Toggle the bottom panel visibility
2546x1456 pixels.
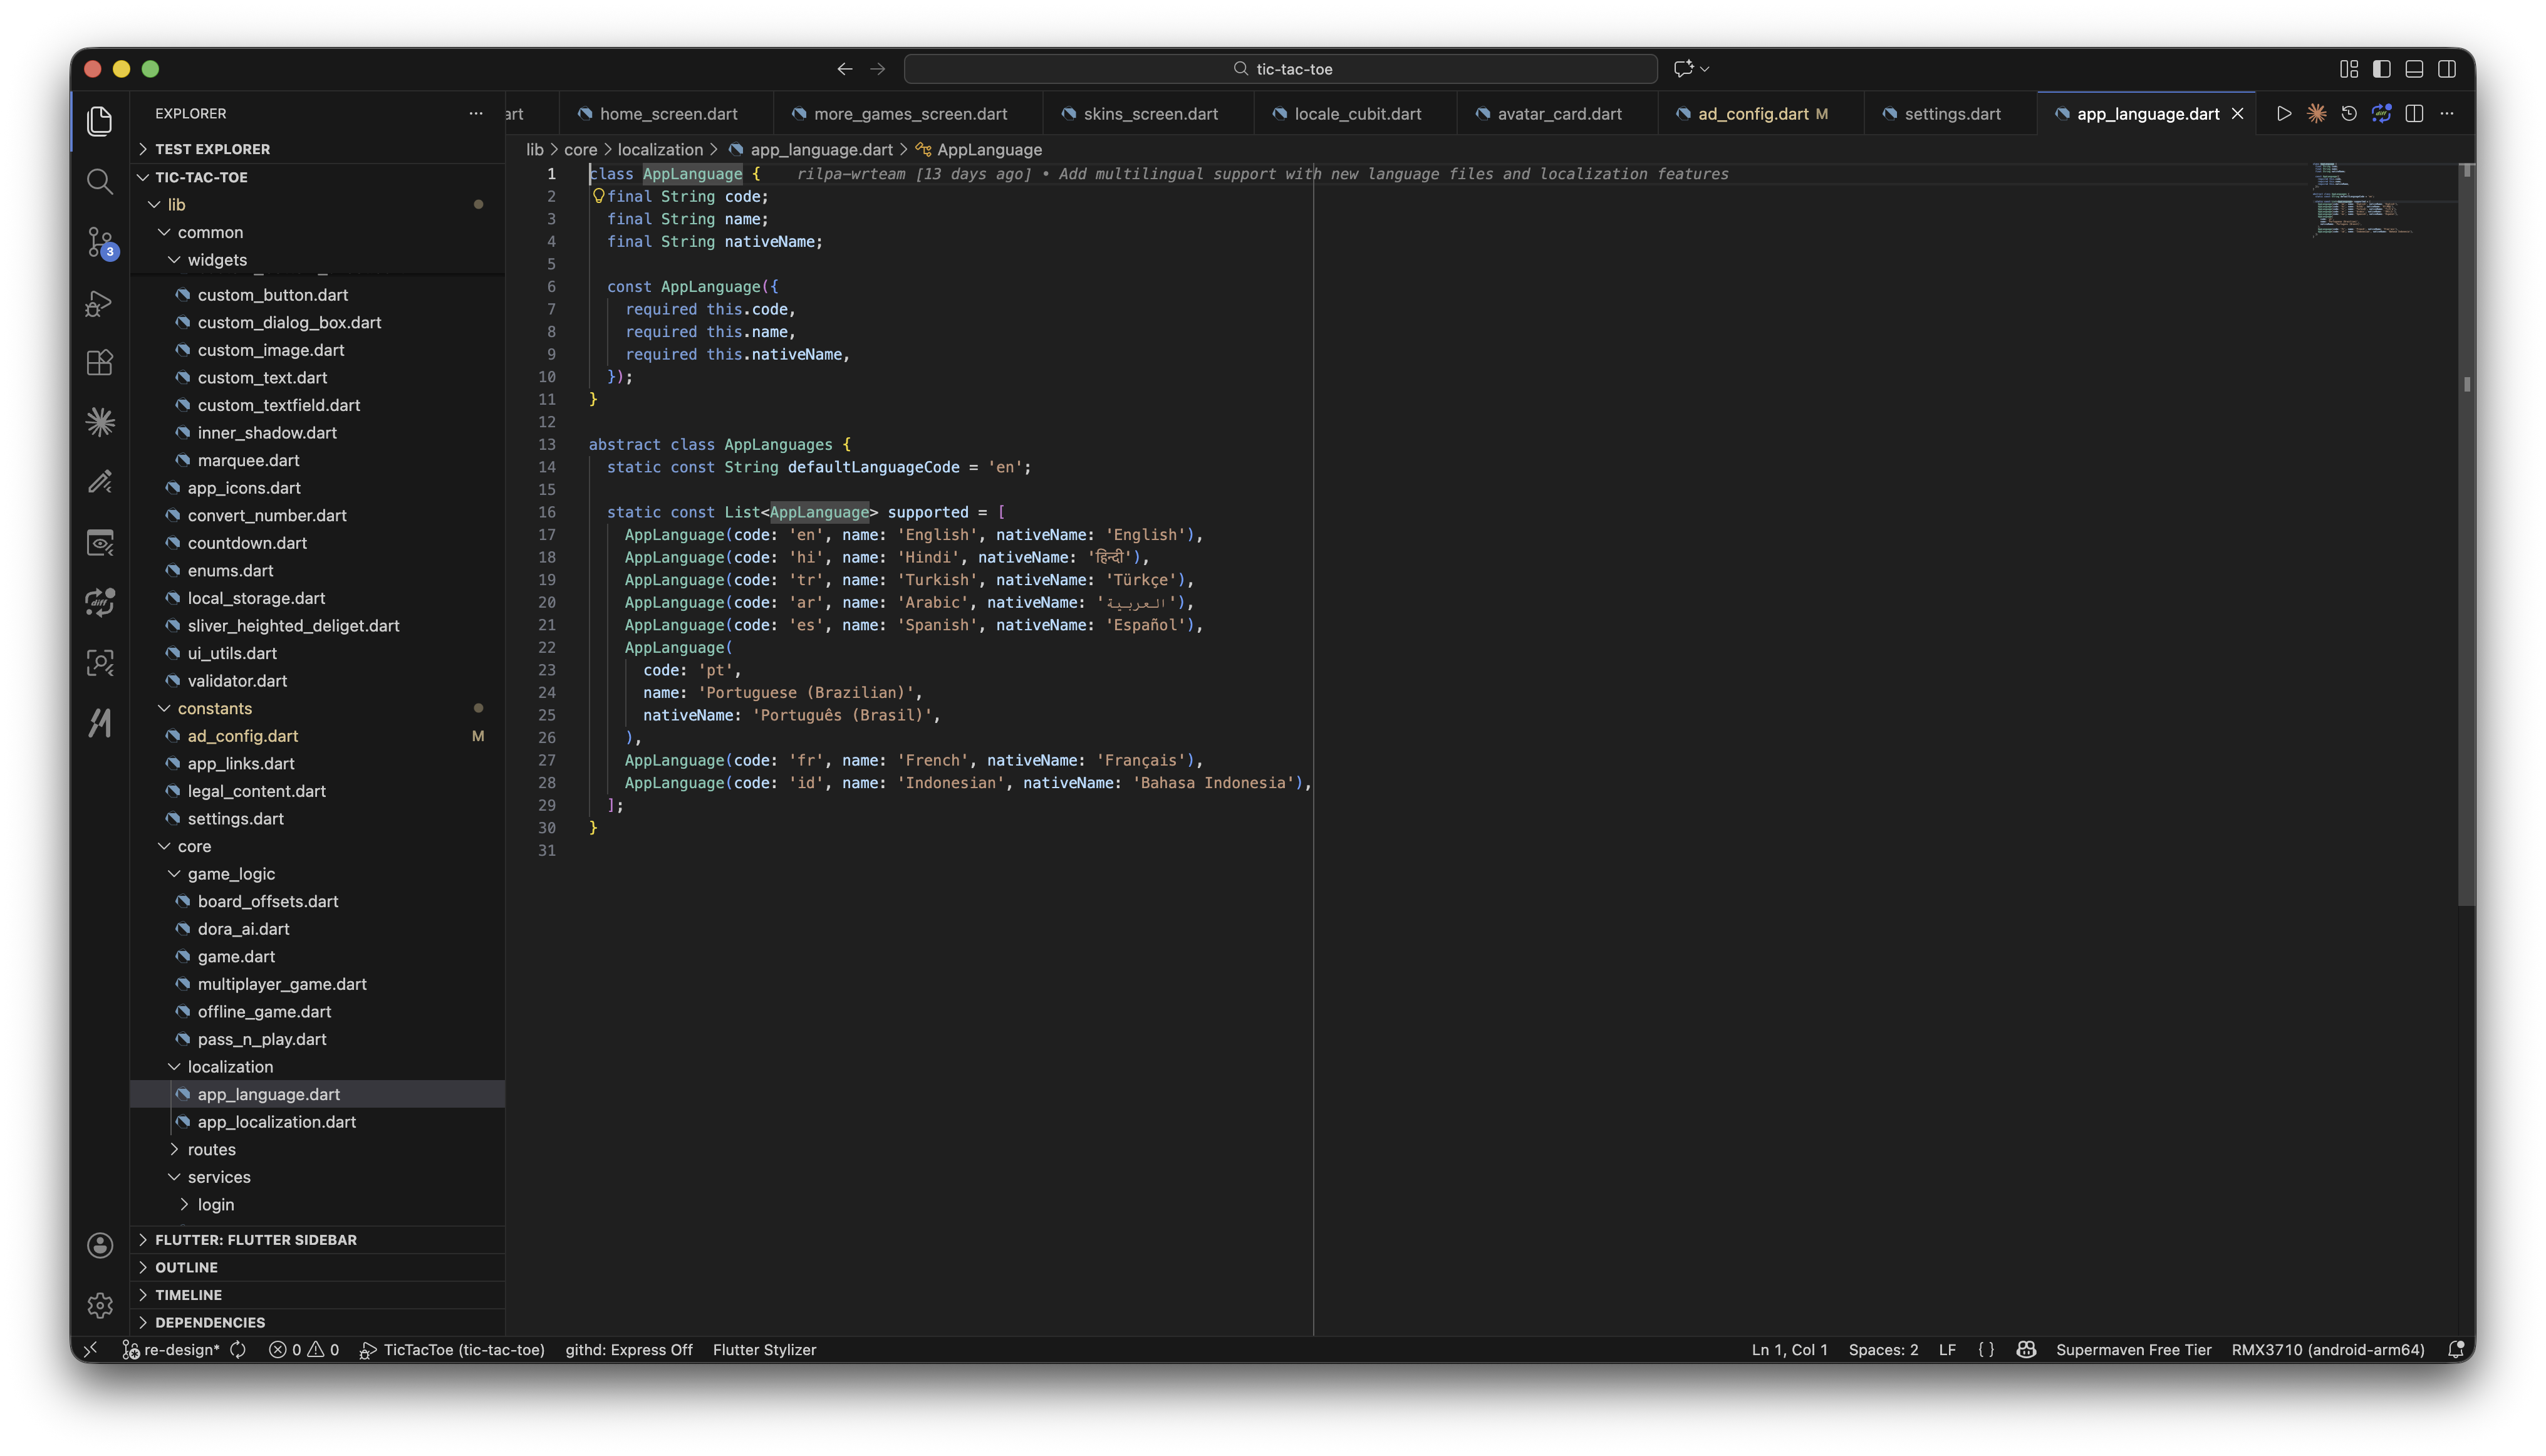coord(2414,69)
